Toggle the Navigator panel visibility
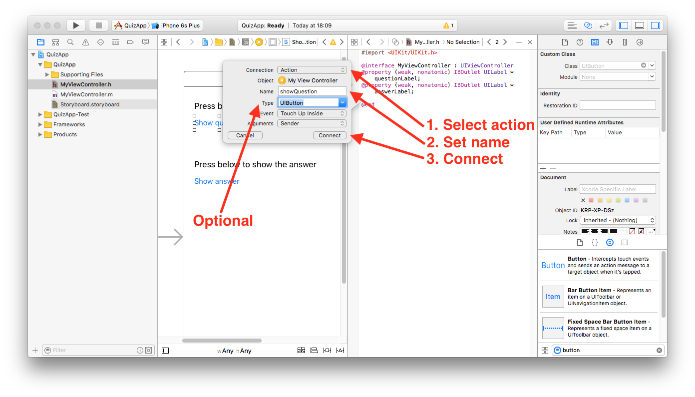The width and height of the screenshot is (695, 397). (x=623, y=25)
